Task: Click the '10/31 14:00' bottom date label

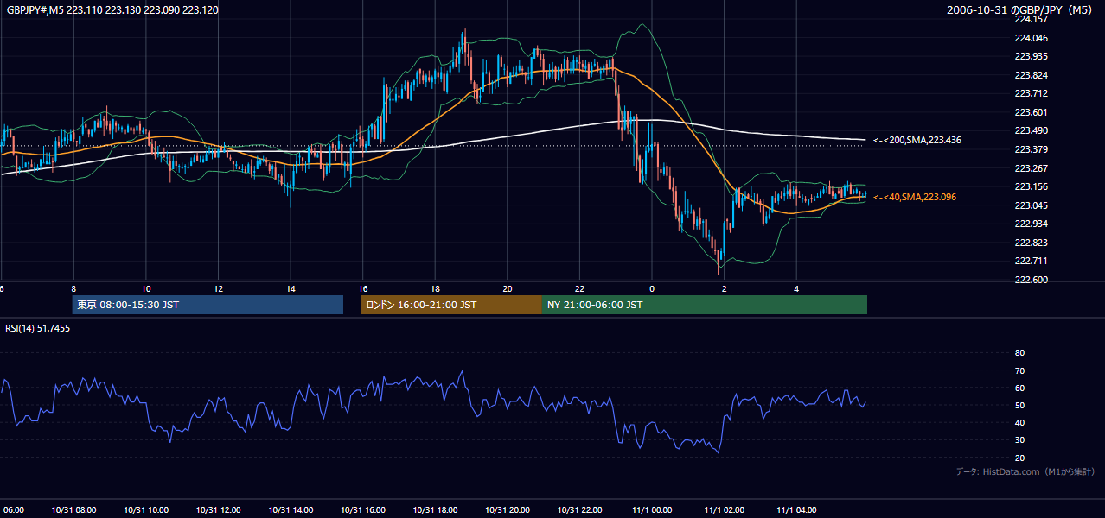Action: (x=291, y=510)
